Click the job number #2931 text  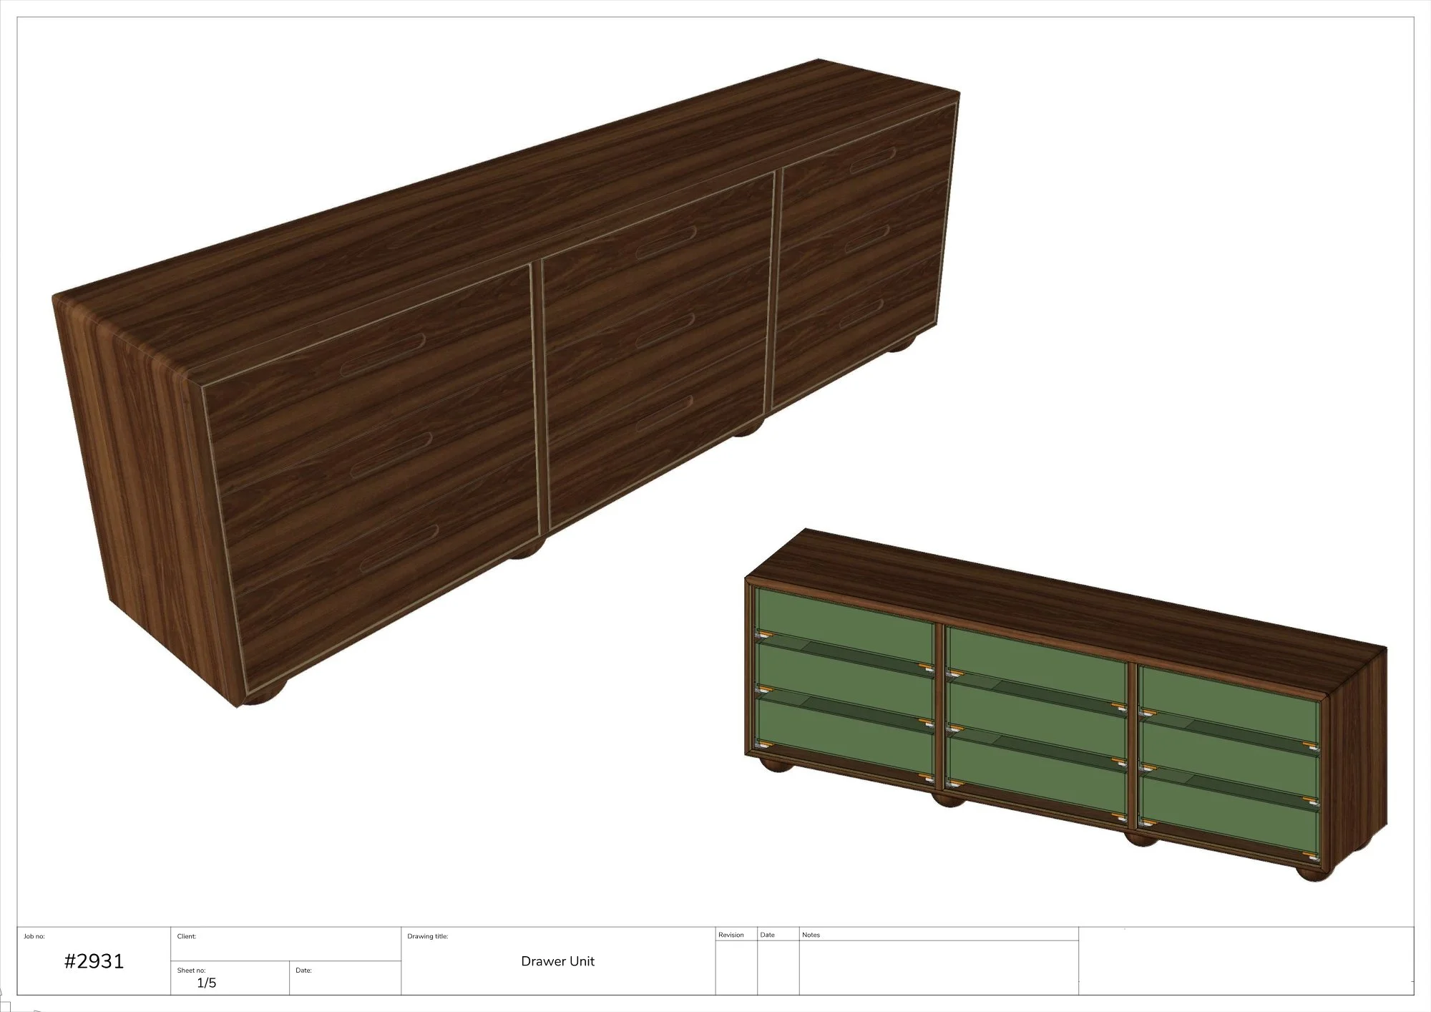pos(94,961)
